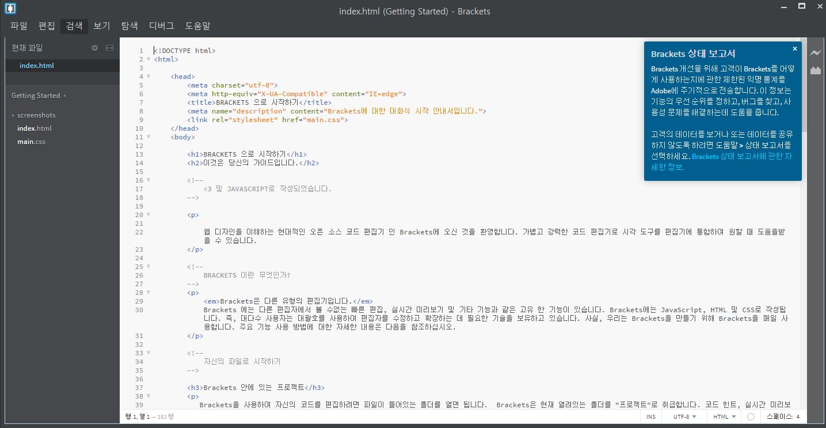Open the status report details link
Image resolution: width=826 pixels, height=428 pixels.
(x=722, y=162)
